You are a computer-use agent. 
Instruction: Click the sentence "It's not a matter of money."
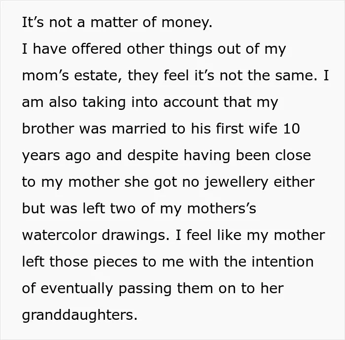(x=117, y=23)
